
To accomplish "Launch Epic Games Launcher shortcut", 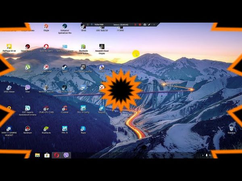I will pyautogui.click(x=83, y=67).
